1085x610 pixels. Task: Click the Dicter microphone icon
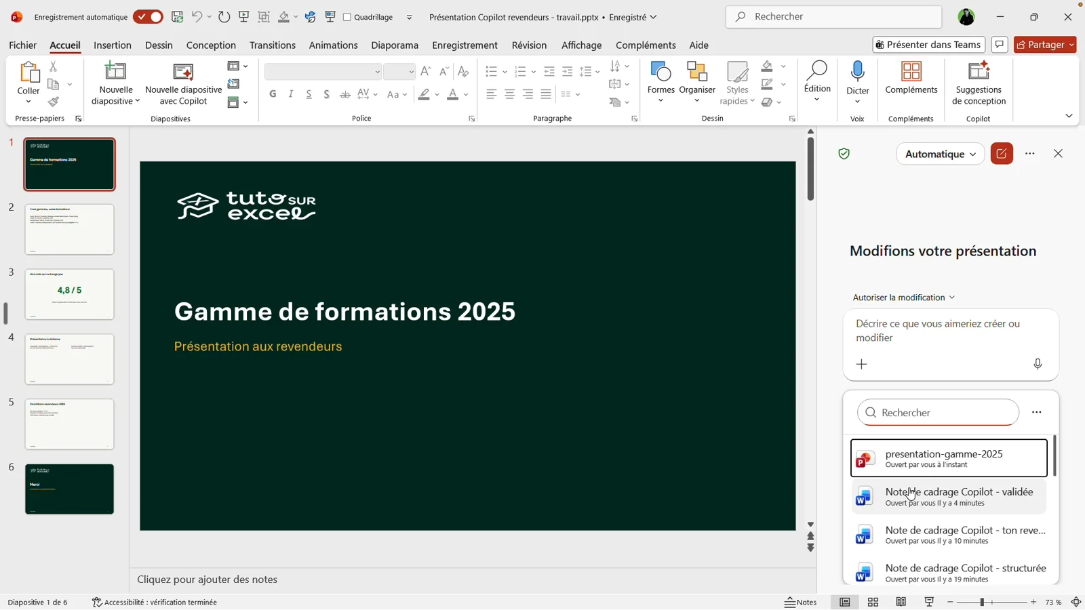[857, 71]
